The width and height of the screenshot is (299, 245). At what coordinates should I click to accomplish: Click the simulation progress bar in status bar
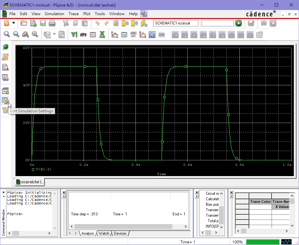263,242
